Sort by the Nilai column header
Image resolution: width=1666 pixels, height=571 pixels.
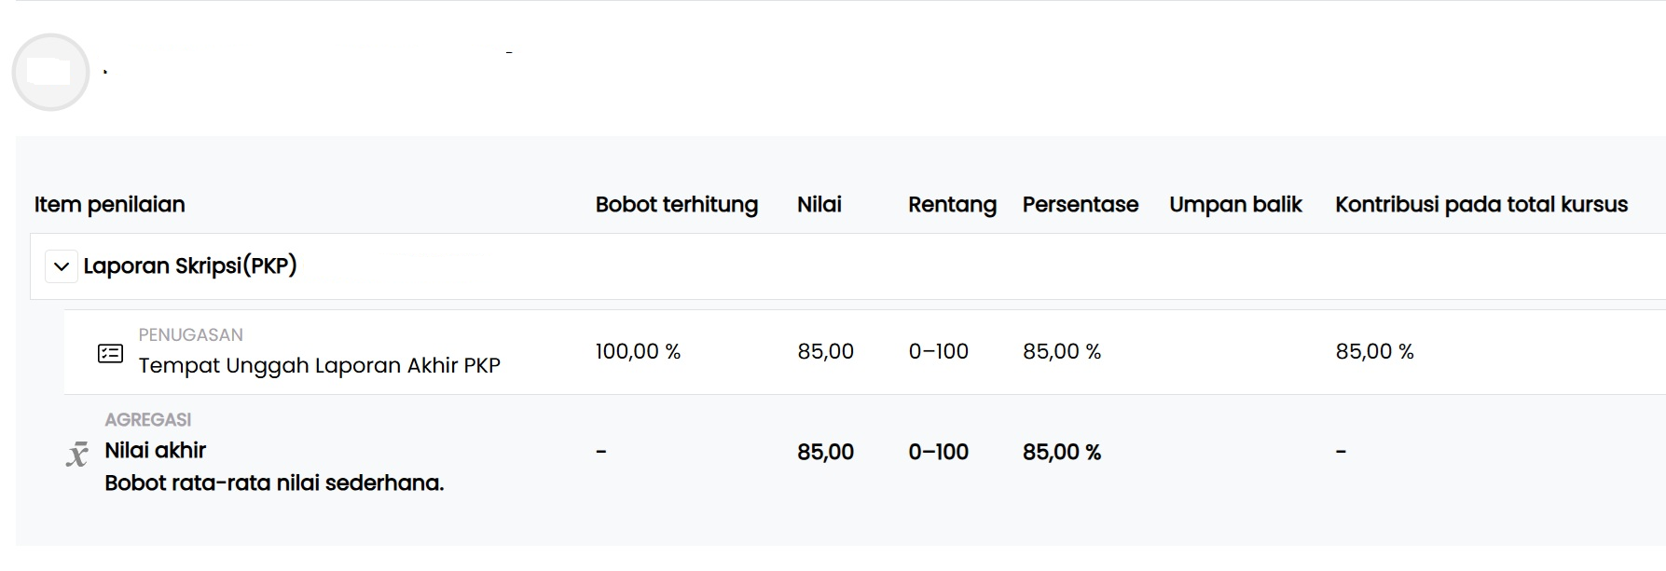819,204
